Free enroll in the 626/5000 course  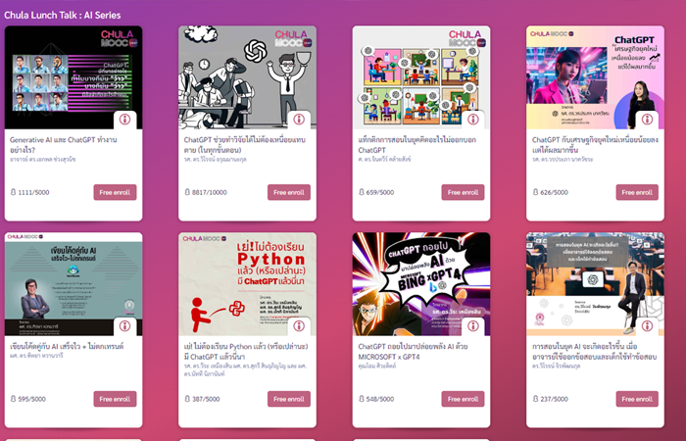click(637, 192)
